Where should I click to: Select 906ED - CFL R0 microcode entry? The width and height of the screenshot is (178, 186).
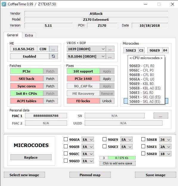[x=142, y=66]
